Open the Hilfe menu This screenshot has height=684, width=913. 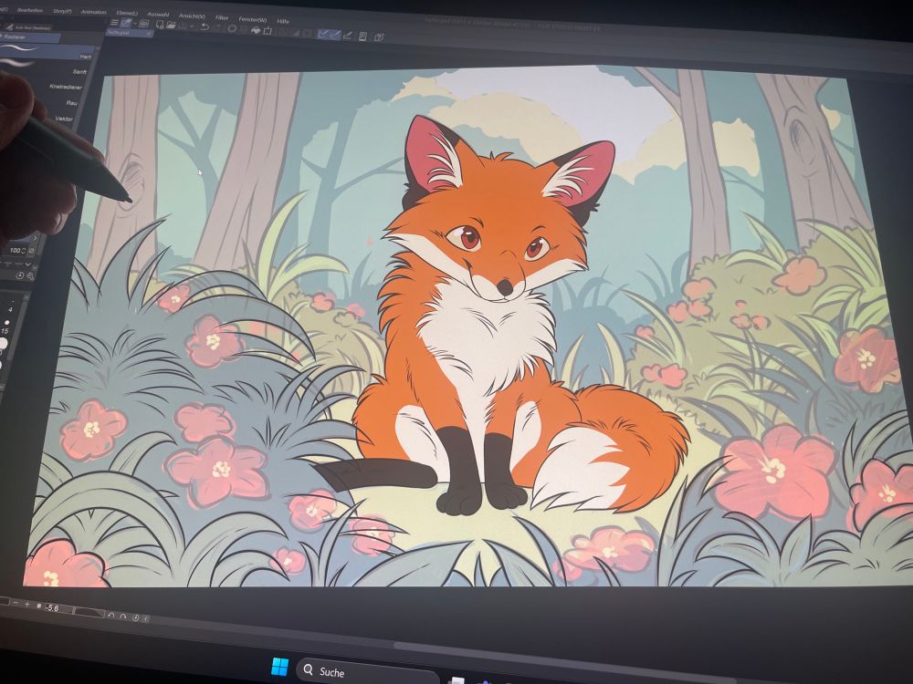[283, 22]
